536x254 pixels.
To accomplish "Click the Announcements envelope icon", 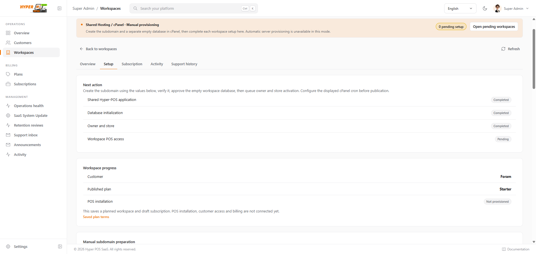I will (8, 145).
